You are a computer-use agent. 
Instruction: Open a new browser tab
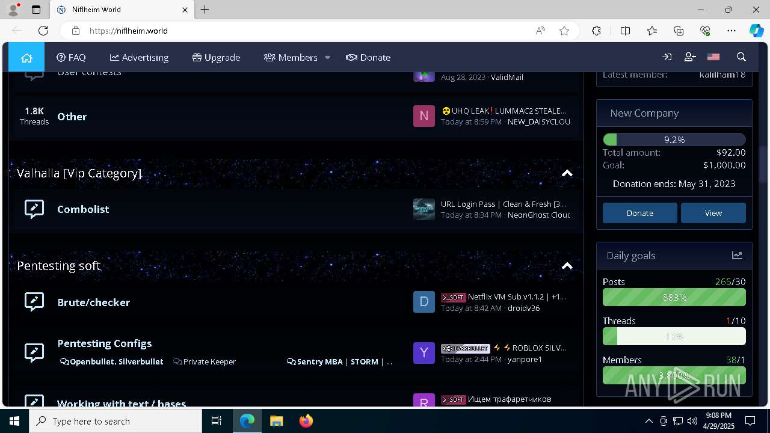(205, 10)
